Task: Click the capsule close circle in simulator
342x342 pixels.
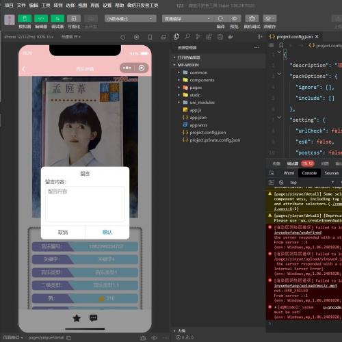Action: point(142,68)
